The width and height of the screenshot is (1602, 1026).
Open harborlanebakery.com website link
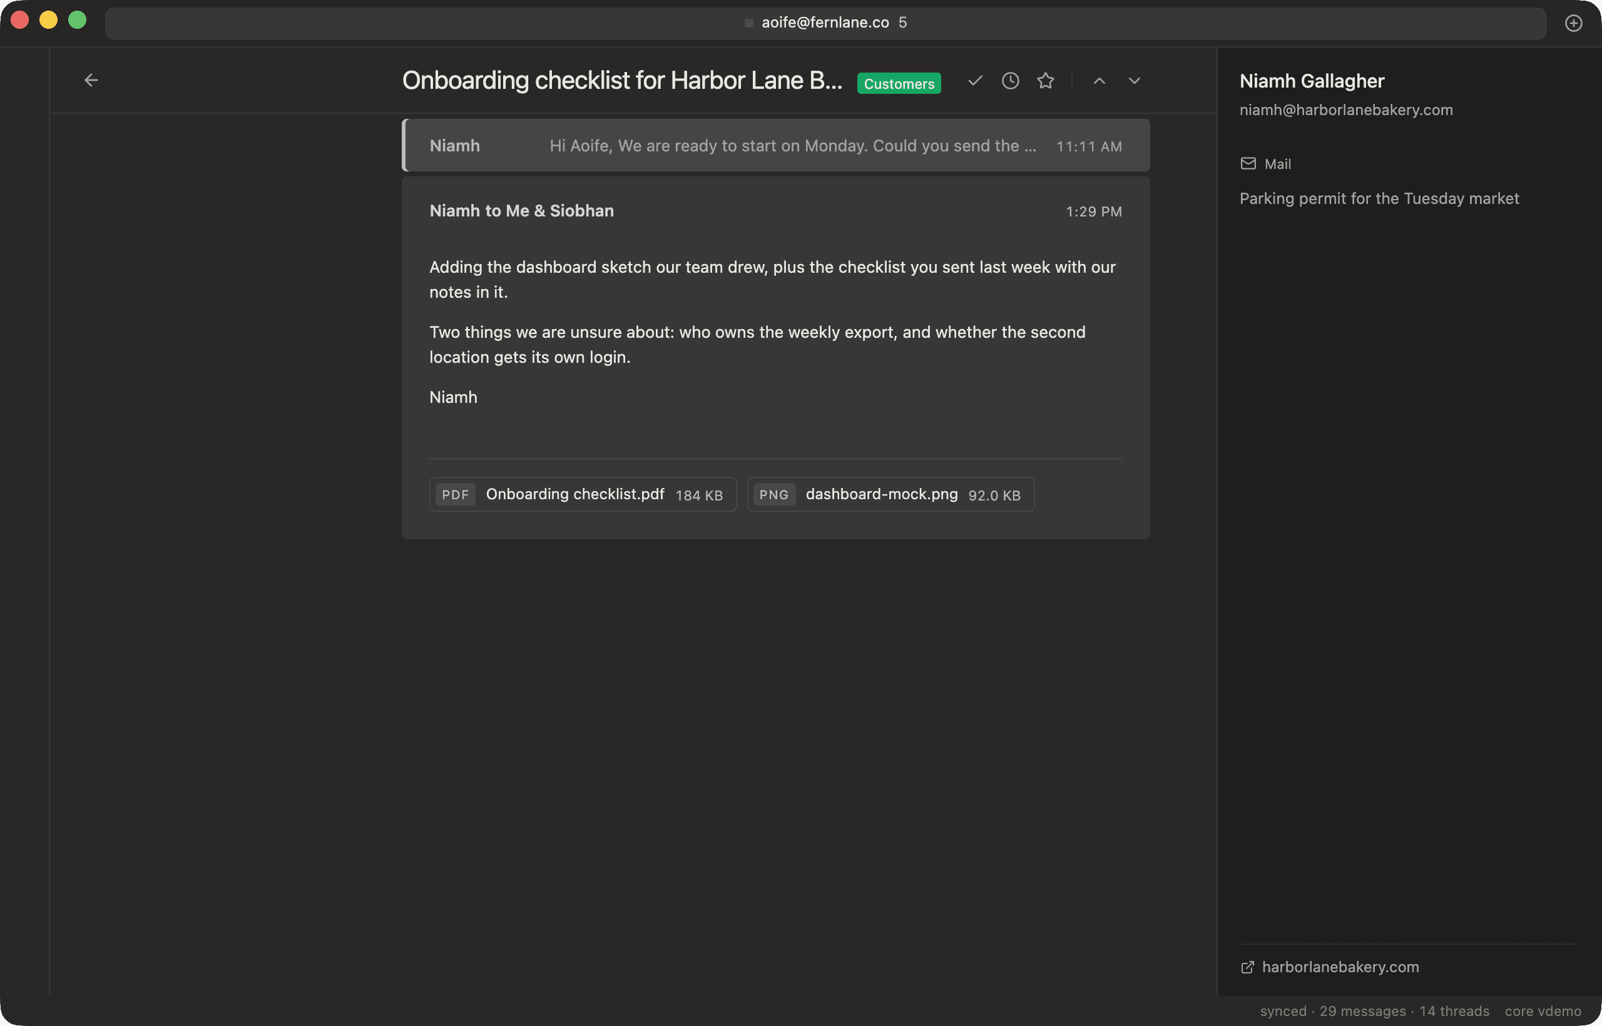[1340, 967]
